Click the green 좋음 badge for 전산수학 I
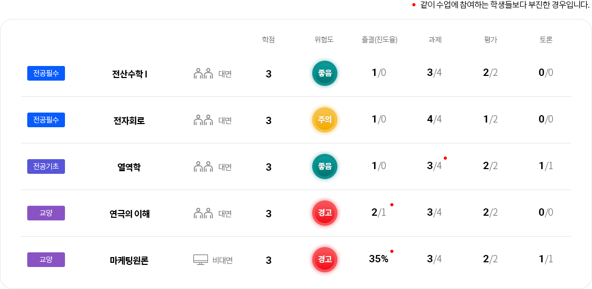Image resolution: width=592 pixels, height=289 pixels. [325, 73]
